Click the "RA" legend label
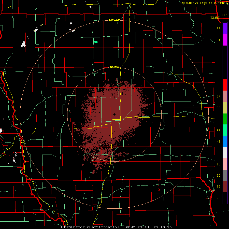This screenshot has height=229, width=229. (x=218, y=131)
